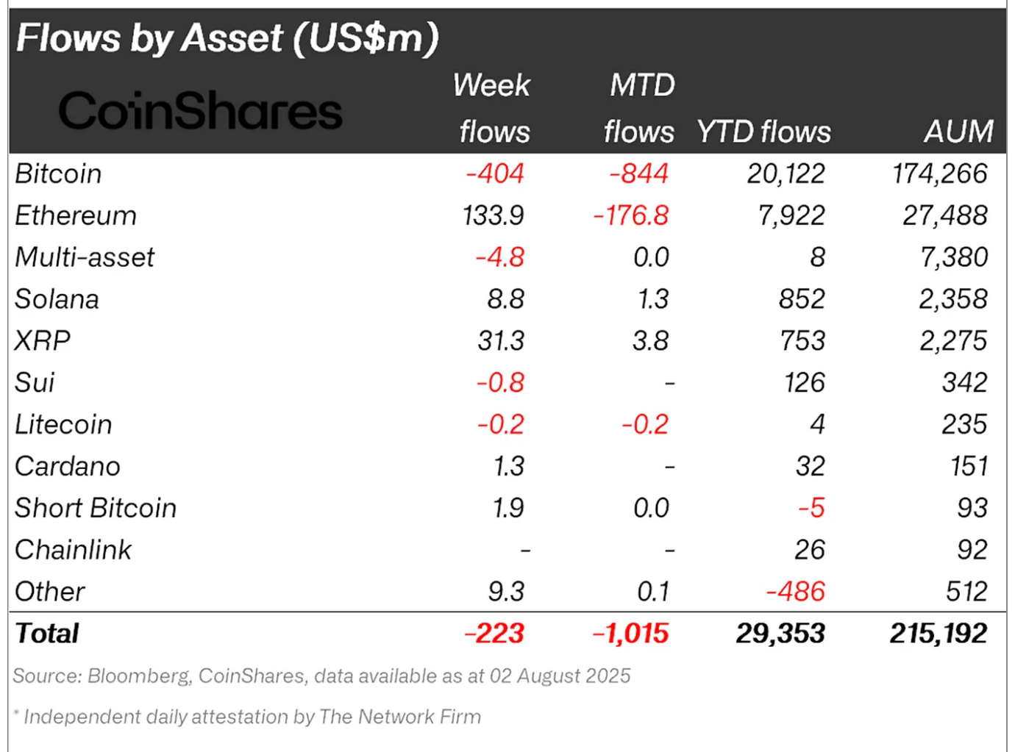Select the Short Bitcoin row label
Screen dimensions: 1015x752
coord(96,509)
